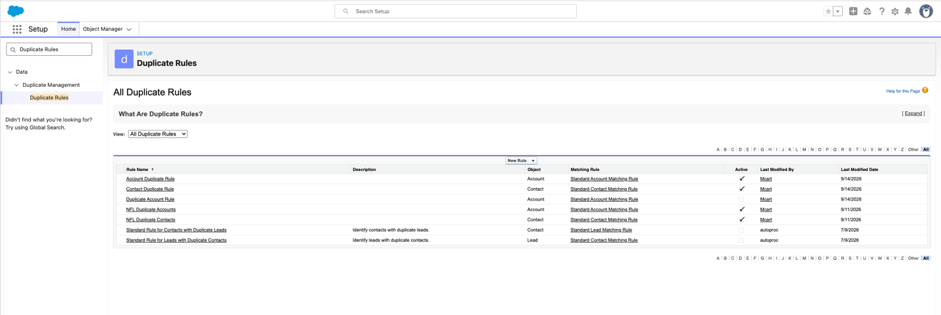Open Standard Lead Matching Rule link

(x=601, y=230)
